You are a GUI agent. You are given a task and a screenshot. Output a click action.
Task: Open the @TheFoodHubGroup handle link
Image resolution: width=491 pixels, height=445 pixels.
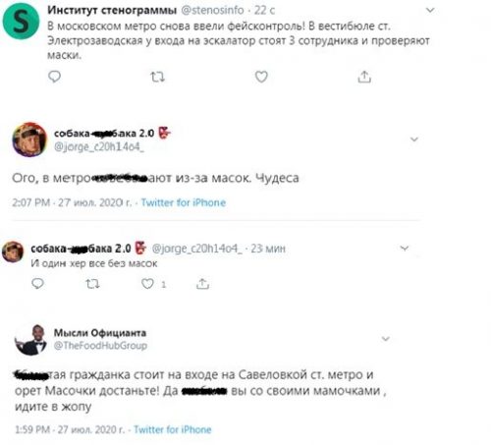tap(100, 346)
